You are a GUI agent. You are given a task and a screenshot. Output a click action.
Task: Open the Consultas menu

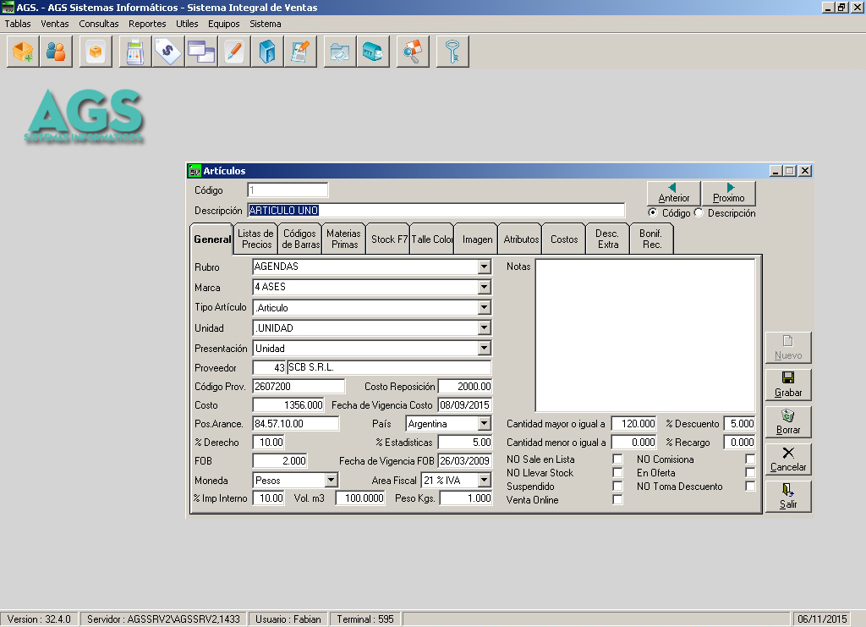tap(99, 24)
